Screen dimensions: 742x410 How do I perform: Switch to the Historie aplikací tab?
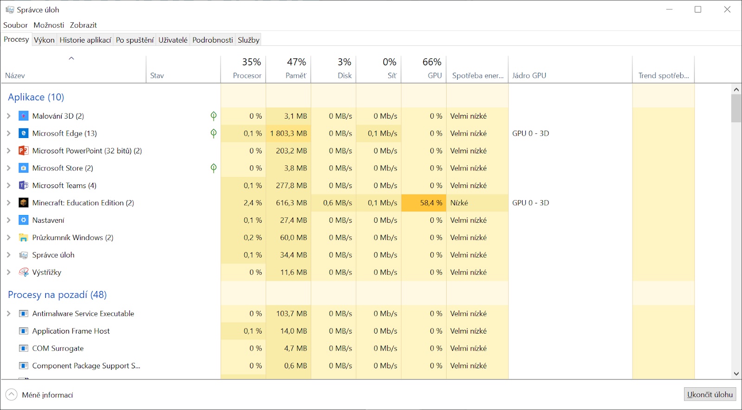point(85,40)
